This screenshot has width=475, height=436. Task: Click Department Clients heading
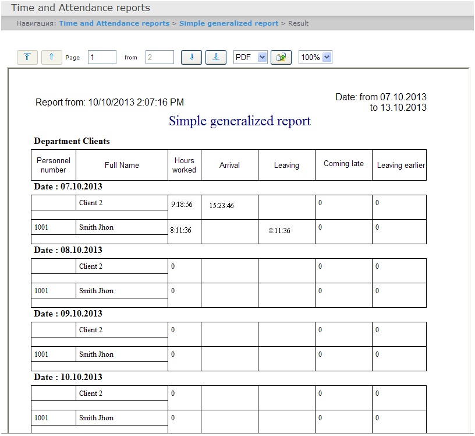[72, 141]
